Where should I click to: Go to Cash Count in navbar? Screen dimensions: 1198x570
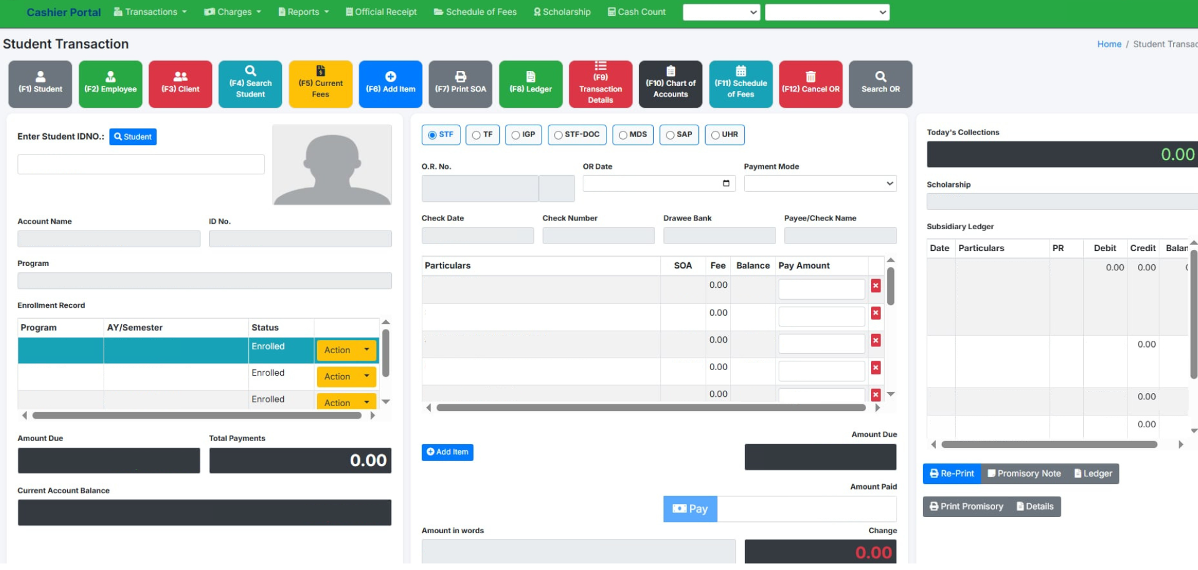point(636,12)
